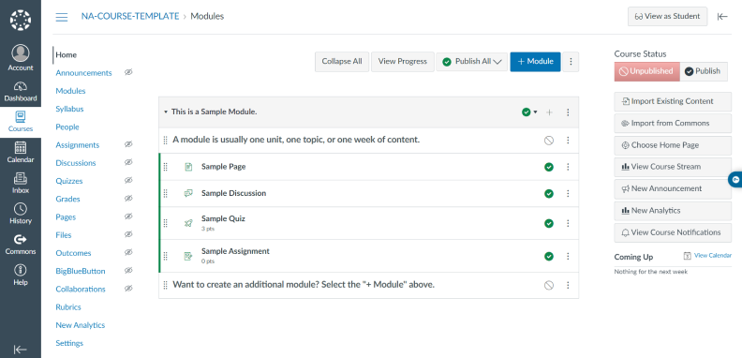Click hidden-eye icon beside Quizzes
This screenshot has height=358, width=742.
click(x=128, y=181)
